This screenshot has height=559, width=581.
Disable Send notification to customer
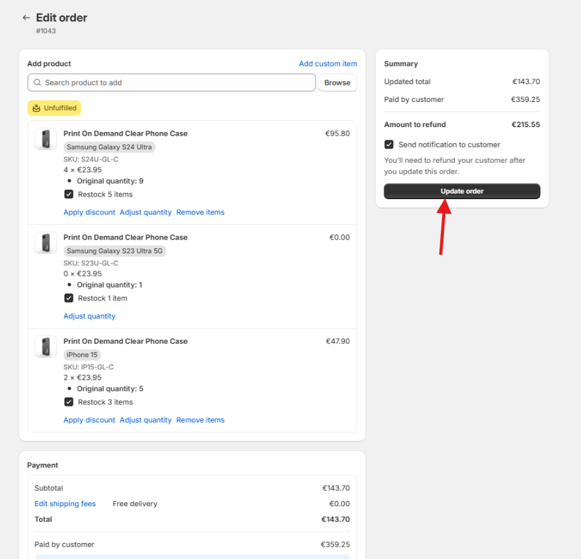[389, 145]
